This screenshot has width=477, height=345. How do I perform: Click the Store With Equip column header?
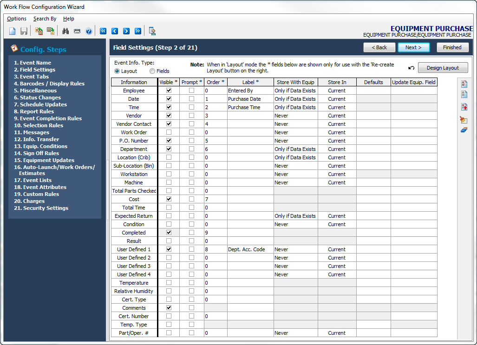[296, 82]
